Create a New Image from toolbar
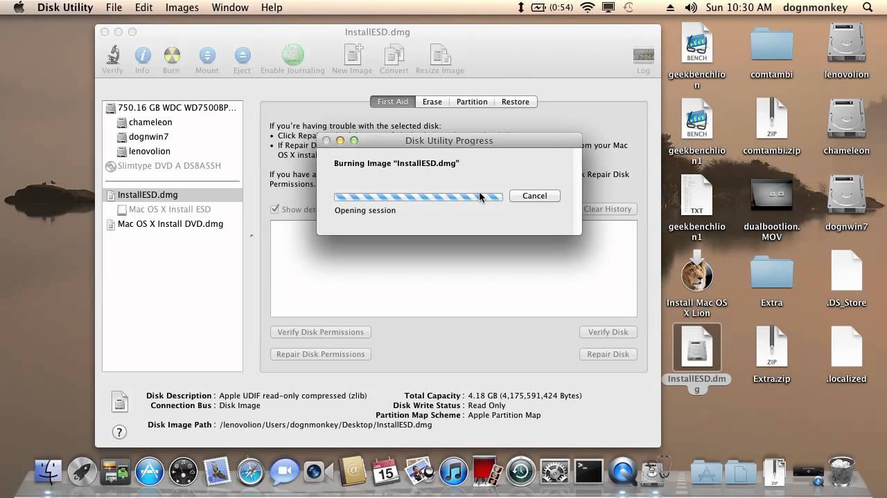The image size is (887, 498). [352, 55]
